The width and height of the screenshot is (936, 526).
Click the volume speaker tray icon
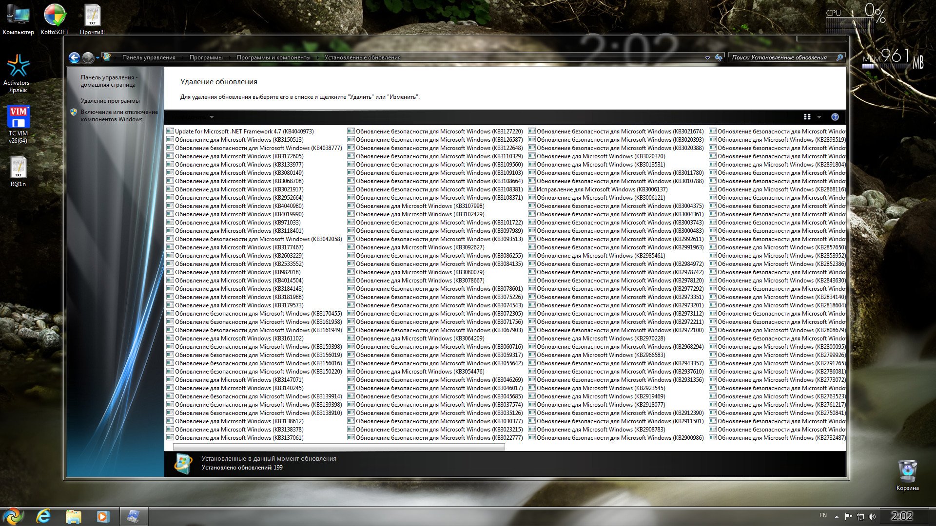tap(872, 516)
